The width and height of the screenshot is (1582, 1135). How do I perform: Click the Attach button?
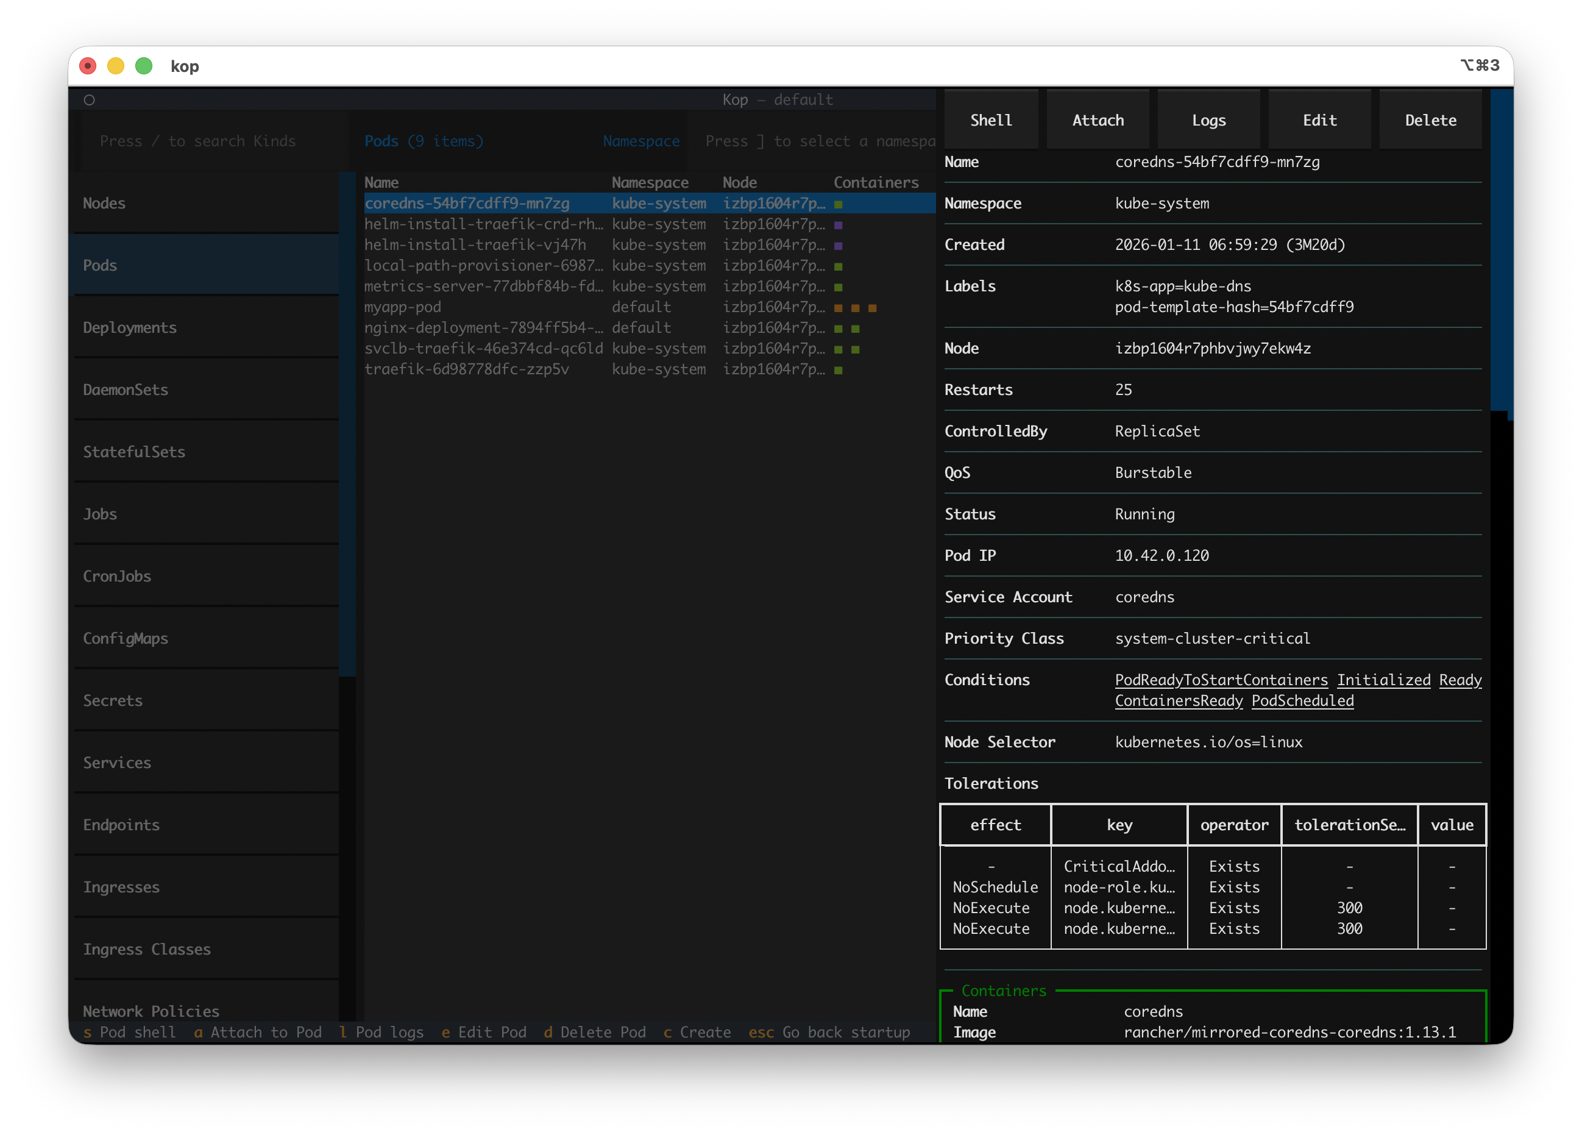[x=1098, y=120]
